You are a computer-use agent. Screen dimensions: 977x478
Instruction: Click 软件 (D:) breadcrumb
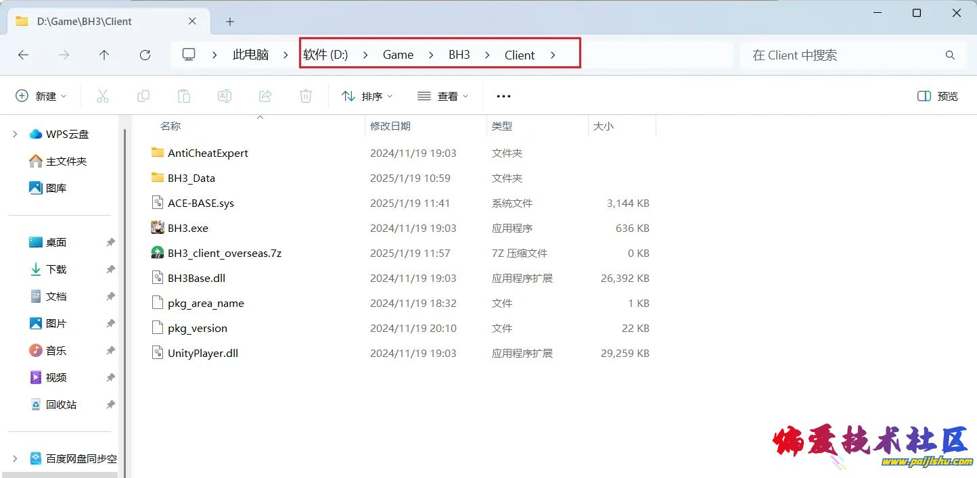point(325,55)
